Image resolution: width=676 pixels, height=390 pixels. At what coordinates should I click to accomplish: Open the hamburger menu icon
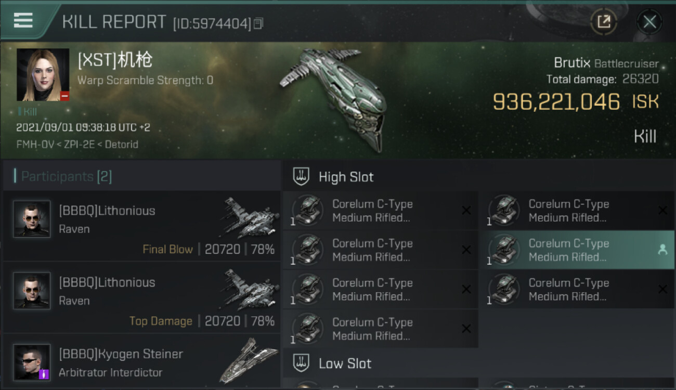tap(23, 20)
